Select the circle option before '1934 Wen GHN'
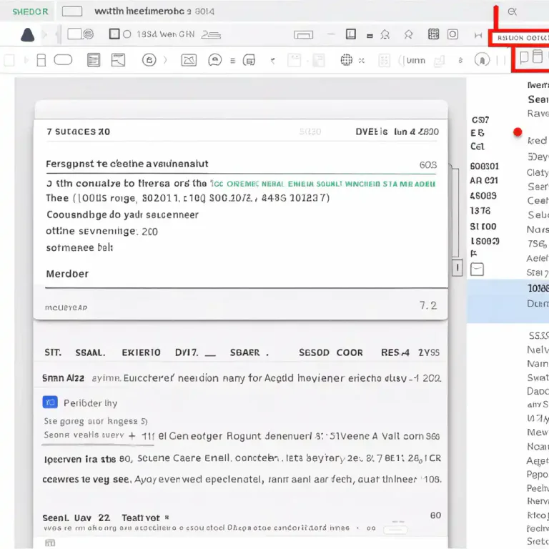The width and height of the screenshot is (549, 549). (x=127, y=34)
